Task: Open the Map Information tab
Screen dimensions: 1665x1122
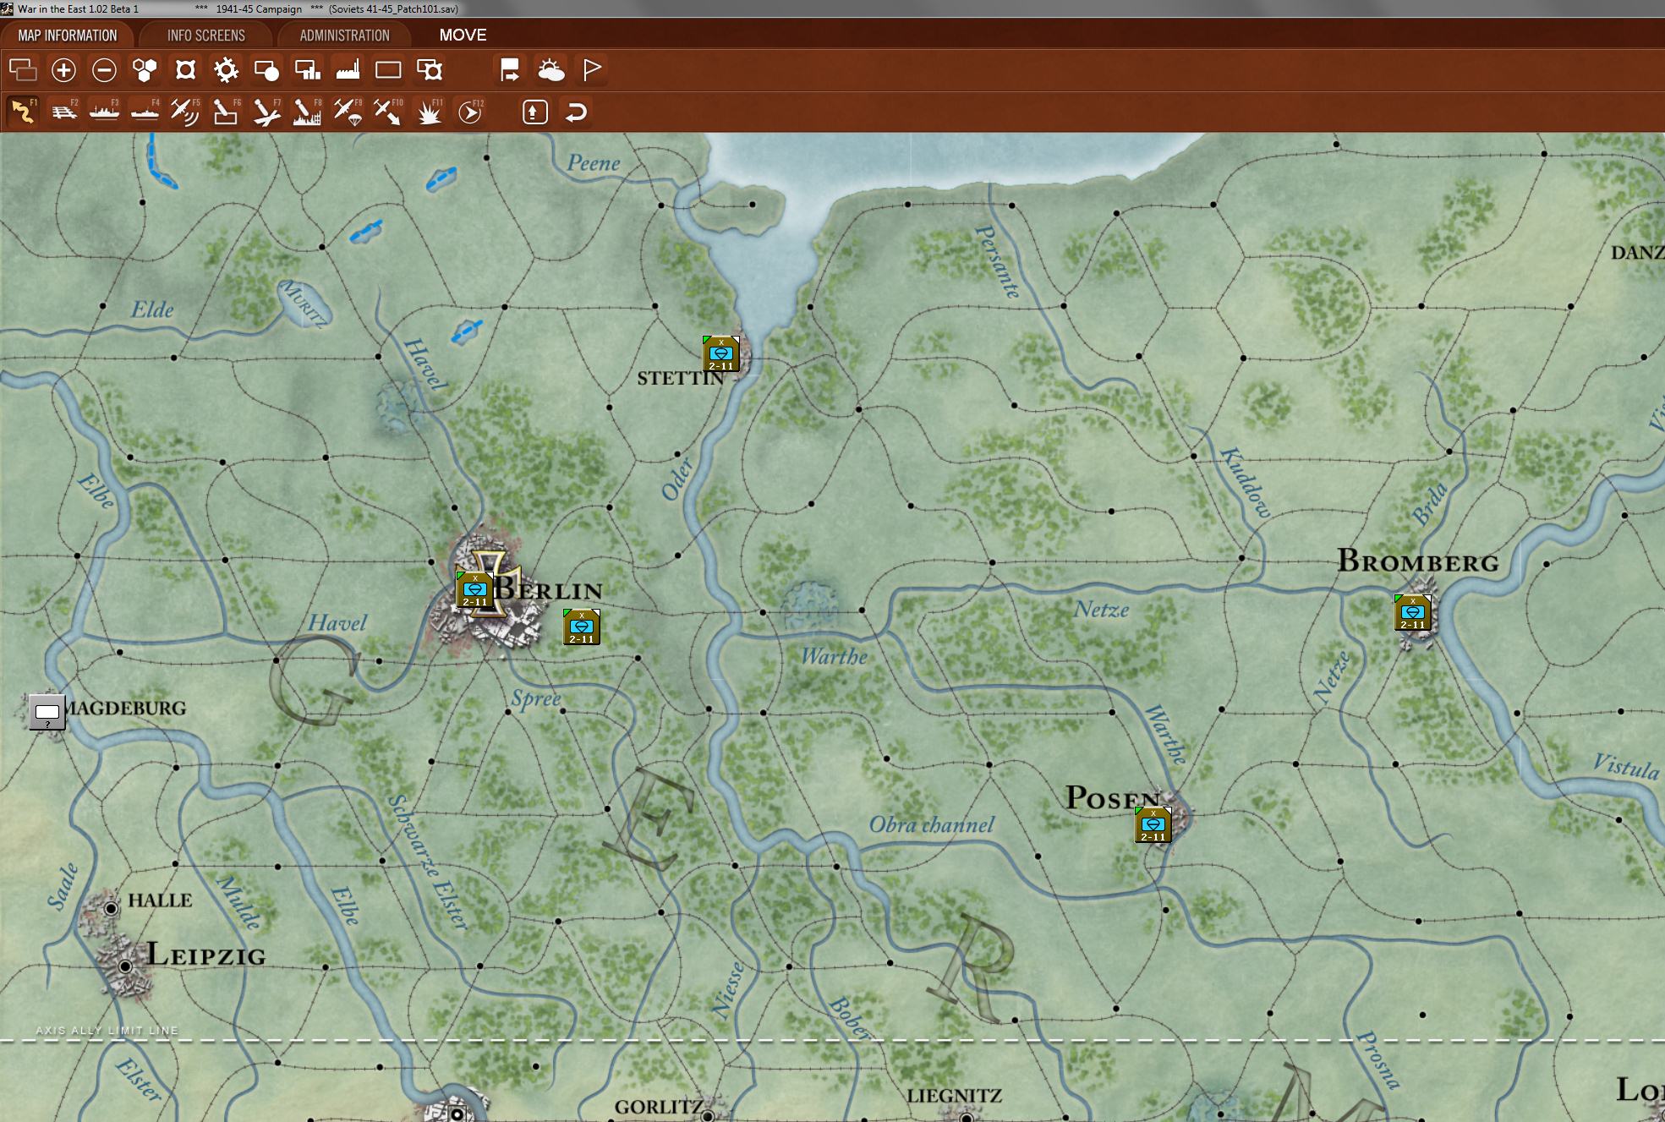Action: point(68,36)
